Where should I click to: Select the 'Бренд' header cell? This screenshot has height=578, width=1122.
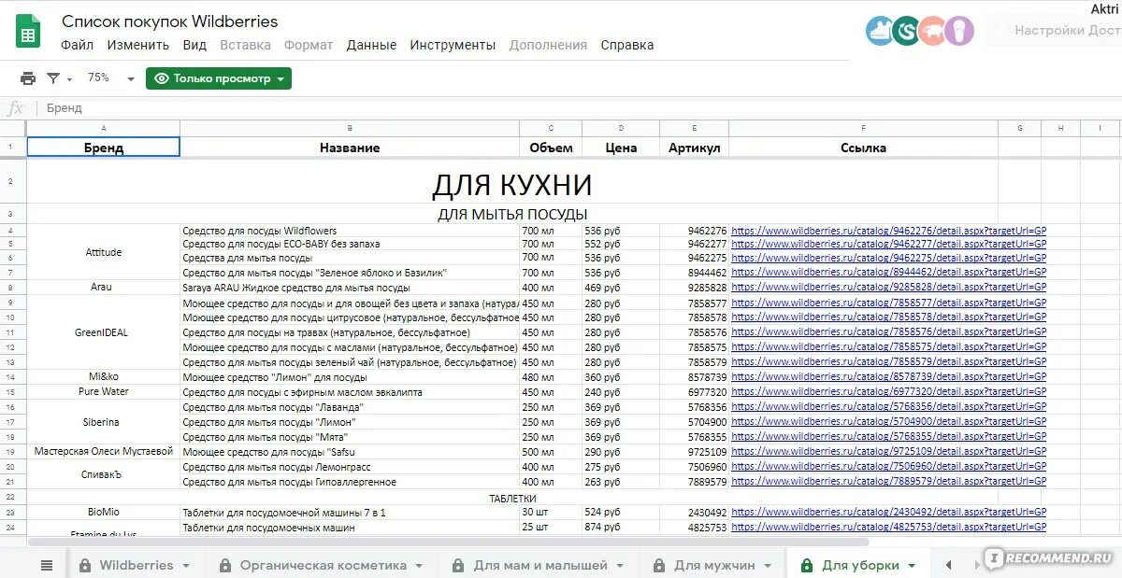(x=103, y=148)
